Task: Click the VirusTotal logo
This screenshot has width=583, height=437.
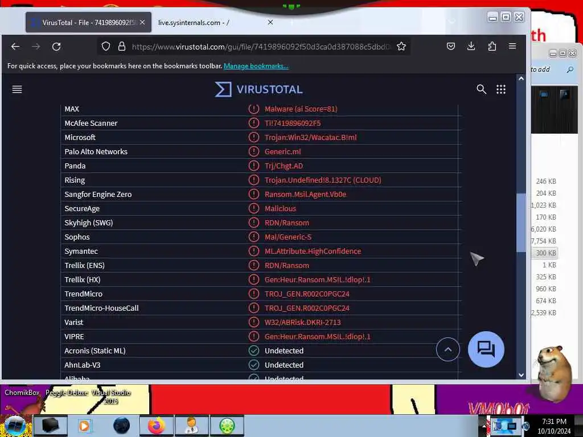Action: tap(259, 89)
